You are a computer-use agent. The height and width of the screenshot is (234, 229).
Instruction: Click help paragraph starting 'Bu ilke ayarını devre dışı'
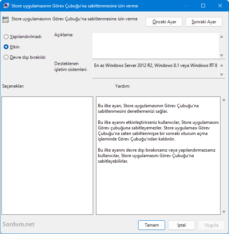pyautogui.click(x=157, y=156)
